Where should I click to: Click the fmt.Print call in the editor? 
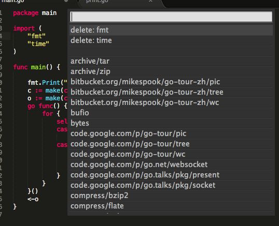point(48,83)
